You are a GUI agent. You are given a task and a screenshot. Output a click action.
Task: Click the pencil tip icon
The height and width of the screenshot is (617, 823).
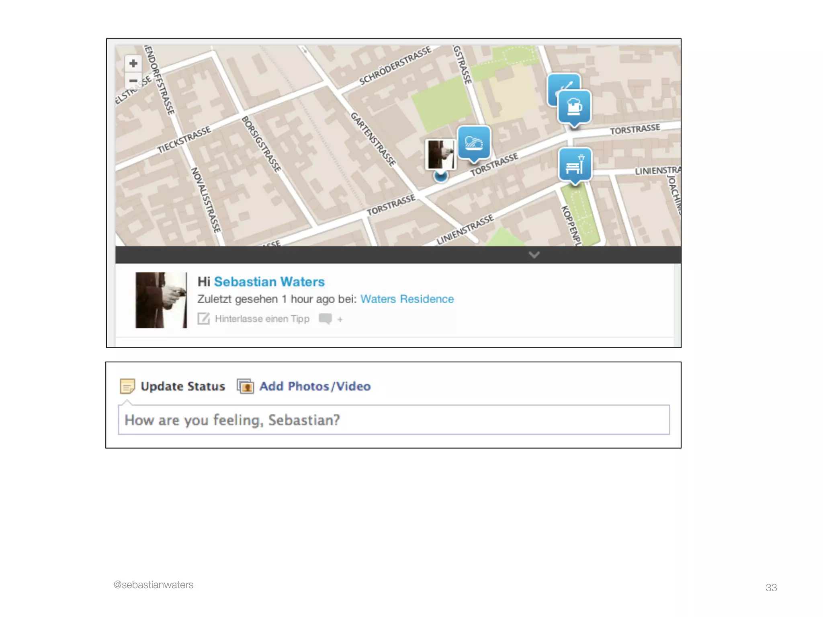pos(203,319)
